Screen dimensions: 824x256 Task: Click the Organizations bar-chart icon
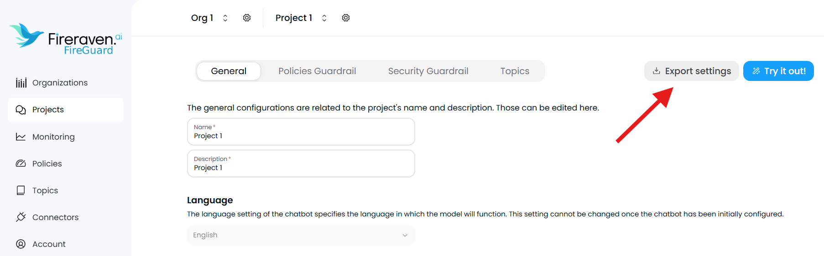[21, 83]
